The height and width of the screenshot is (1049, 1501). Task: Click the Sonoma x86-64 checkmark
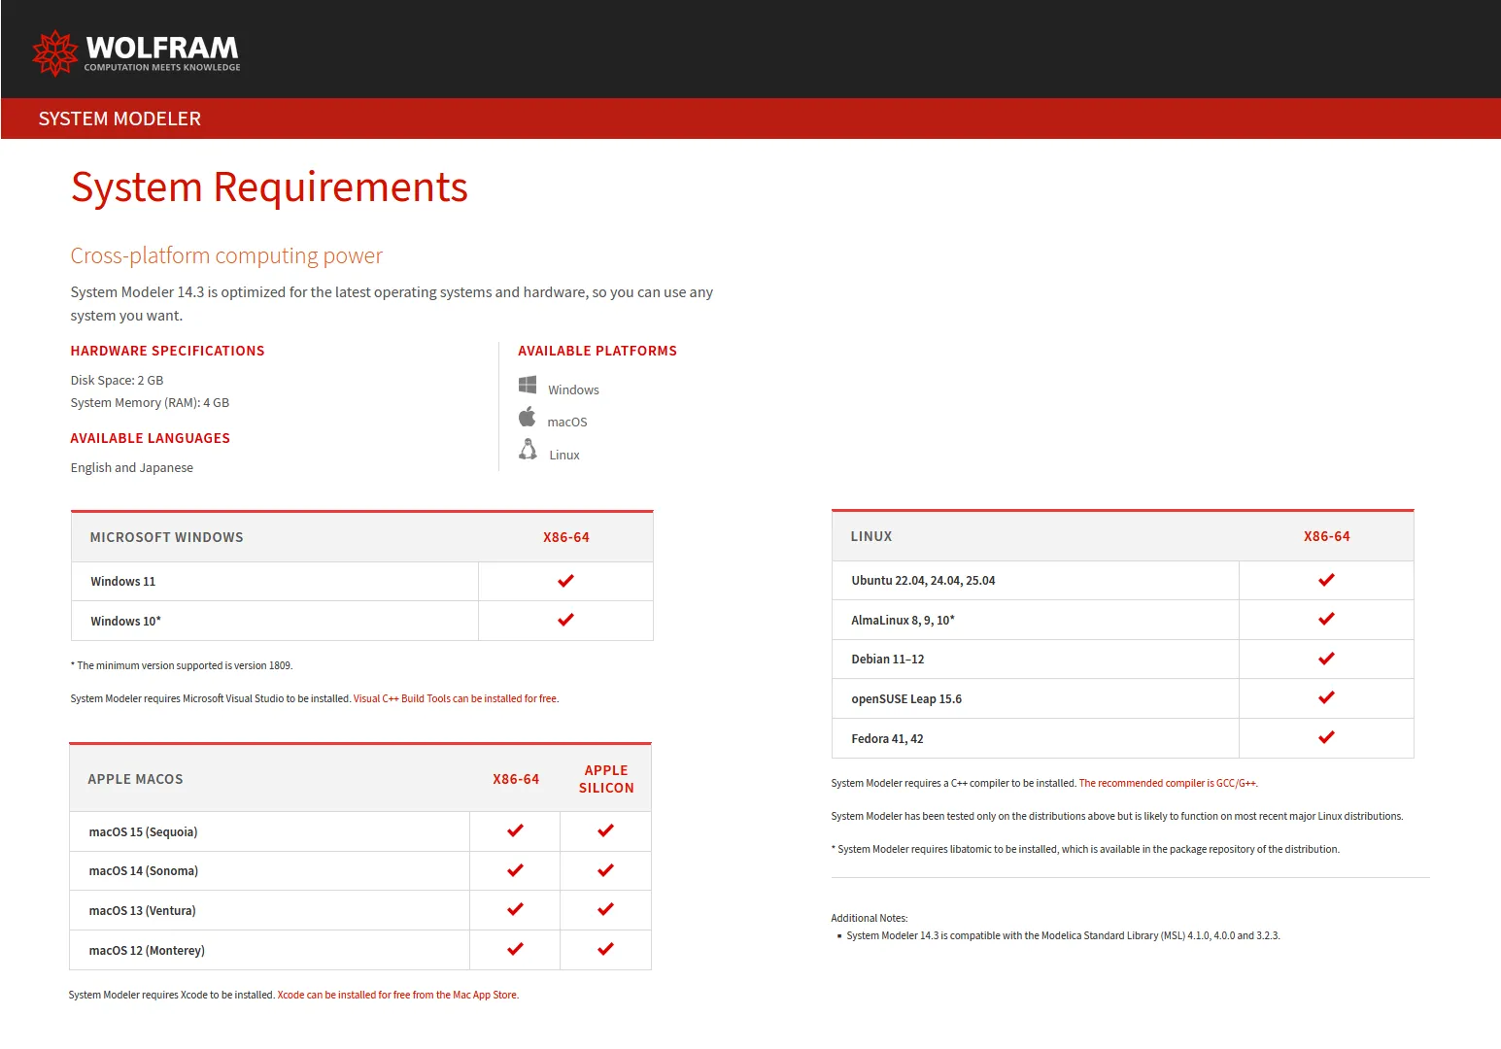515,870
